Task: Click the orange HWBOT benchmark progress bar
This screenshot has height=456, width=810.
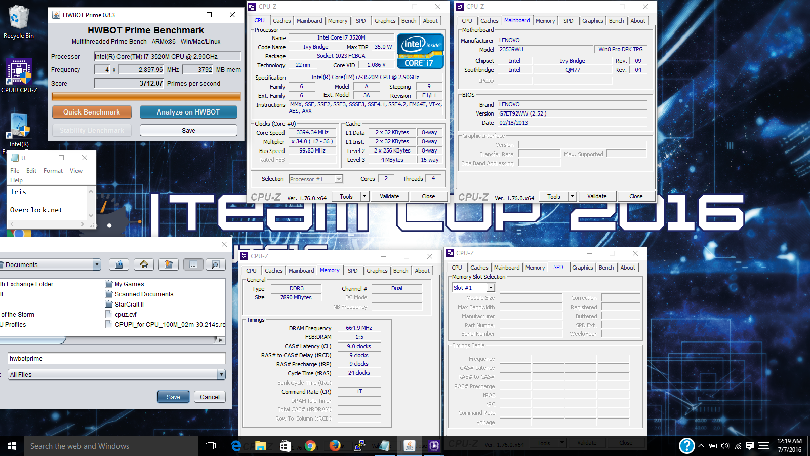Action: coord(146,96)
